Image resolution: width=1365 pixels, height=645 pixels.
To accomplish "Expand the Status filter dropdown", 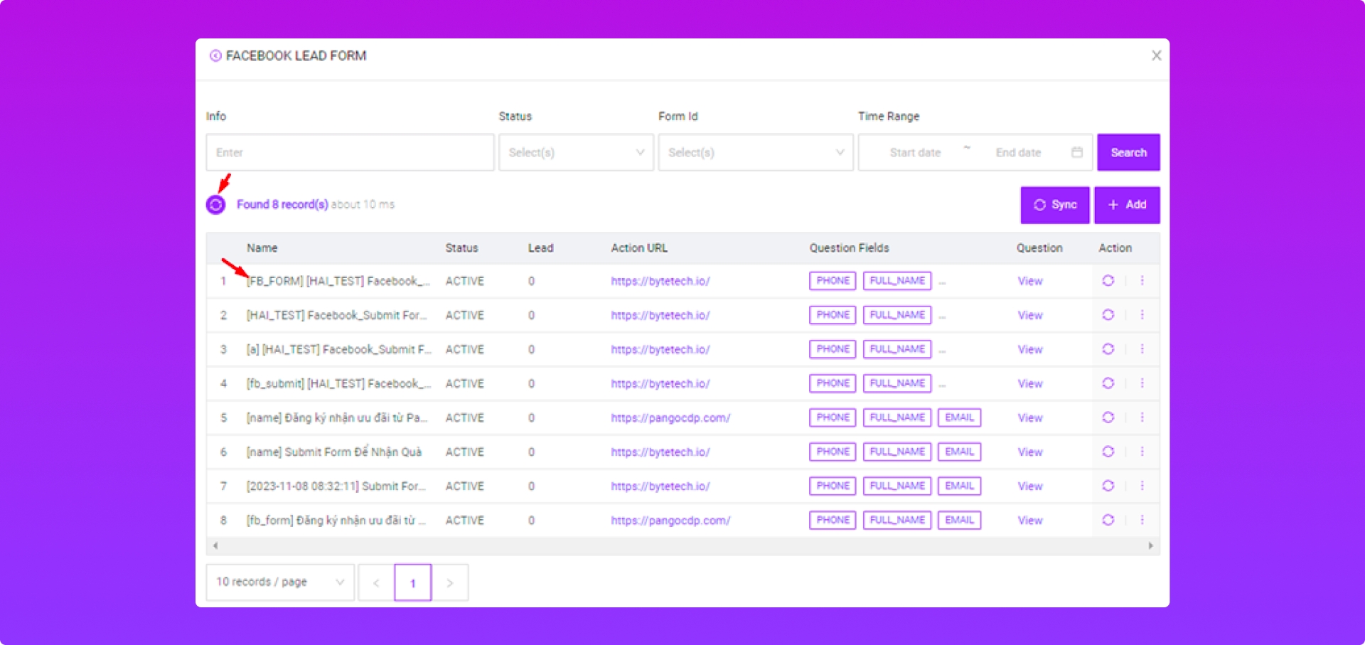I will [576, 152].
